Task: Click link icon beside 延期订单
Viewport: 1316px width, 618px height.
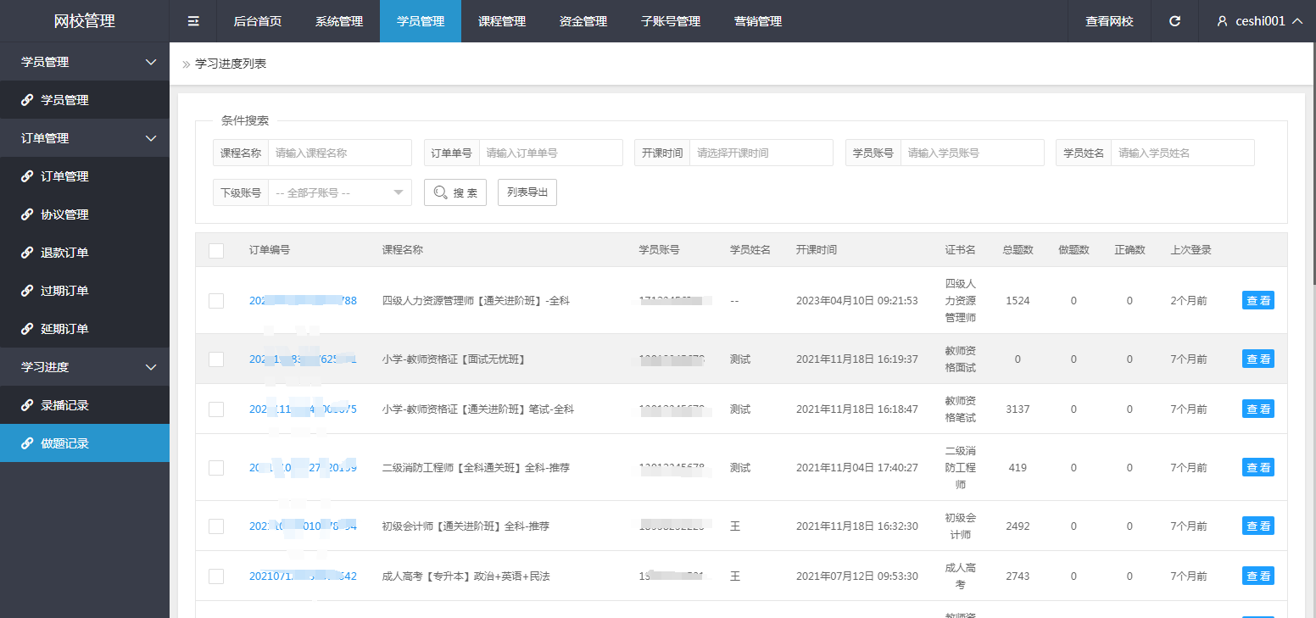Action: click(27, 329)
